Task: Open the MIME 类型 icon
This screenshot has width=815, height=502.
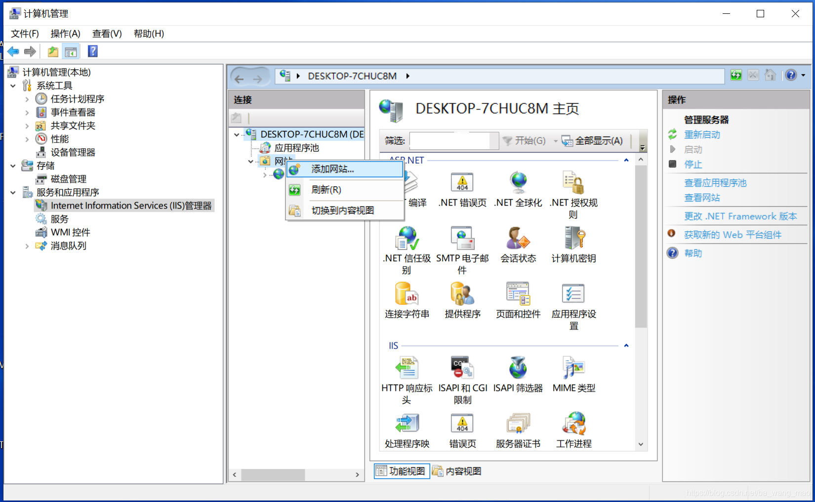Action: pyautogui.click(x=573, y=368)
